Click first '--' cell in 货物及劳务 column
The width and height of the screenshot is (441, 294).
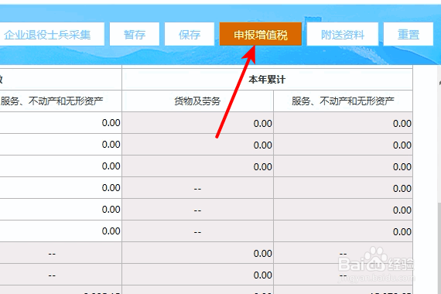click(x=198, y=188)
